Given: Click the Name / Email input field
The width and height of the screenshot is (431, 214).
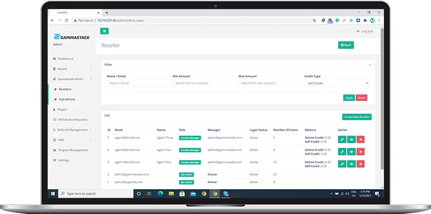Looking at the screenshot, I should [x=139, y=83].
